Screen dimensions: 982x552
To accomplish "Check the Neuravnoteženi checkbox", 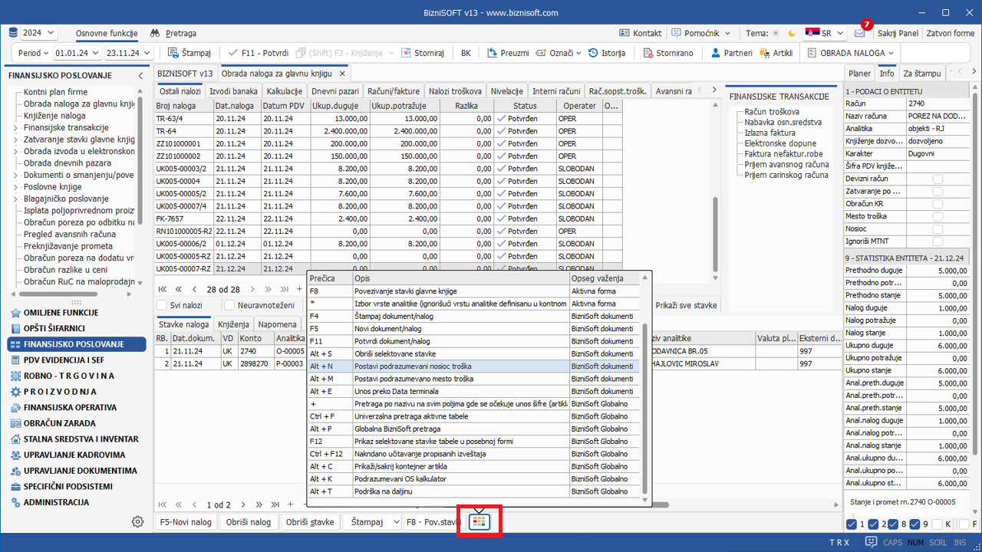I will 230,305.
